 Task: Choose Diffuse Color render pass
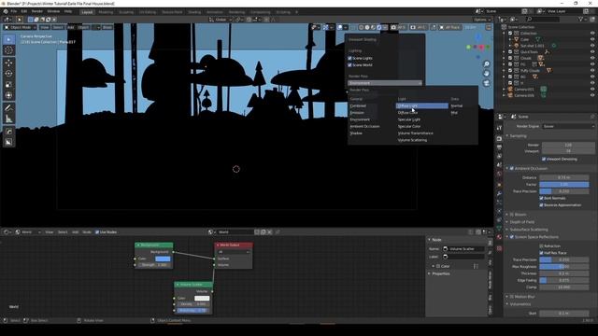click(x=407, y=113)
